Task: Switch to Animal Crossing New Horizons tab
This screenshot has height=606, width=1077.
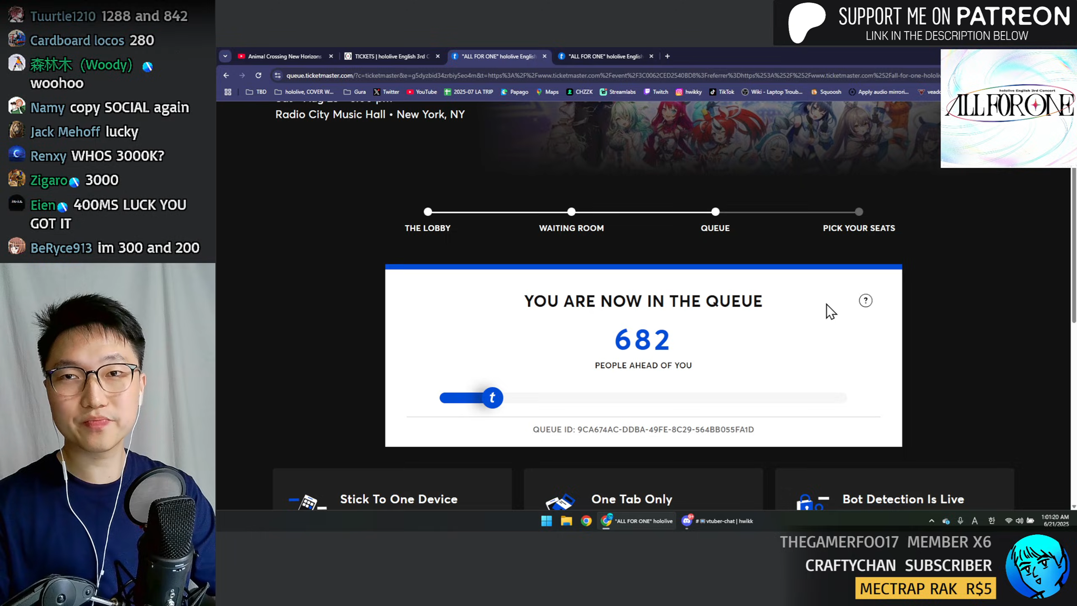Action: [x=285, y=56]
